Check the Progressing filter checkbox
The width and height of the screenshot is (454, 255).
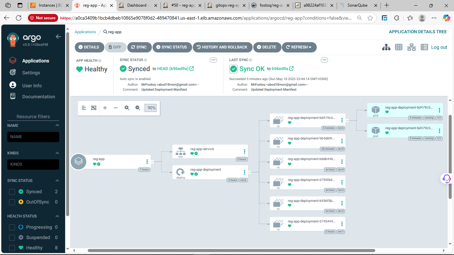tap(12, 227)
